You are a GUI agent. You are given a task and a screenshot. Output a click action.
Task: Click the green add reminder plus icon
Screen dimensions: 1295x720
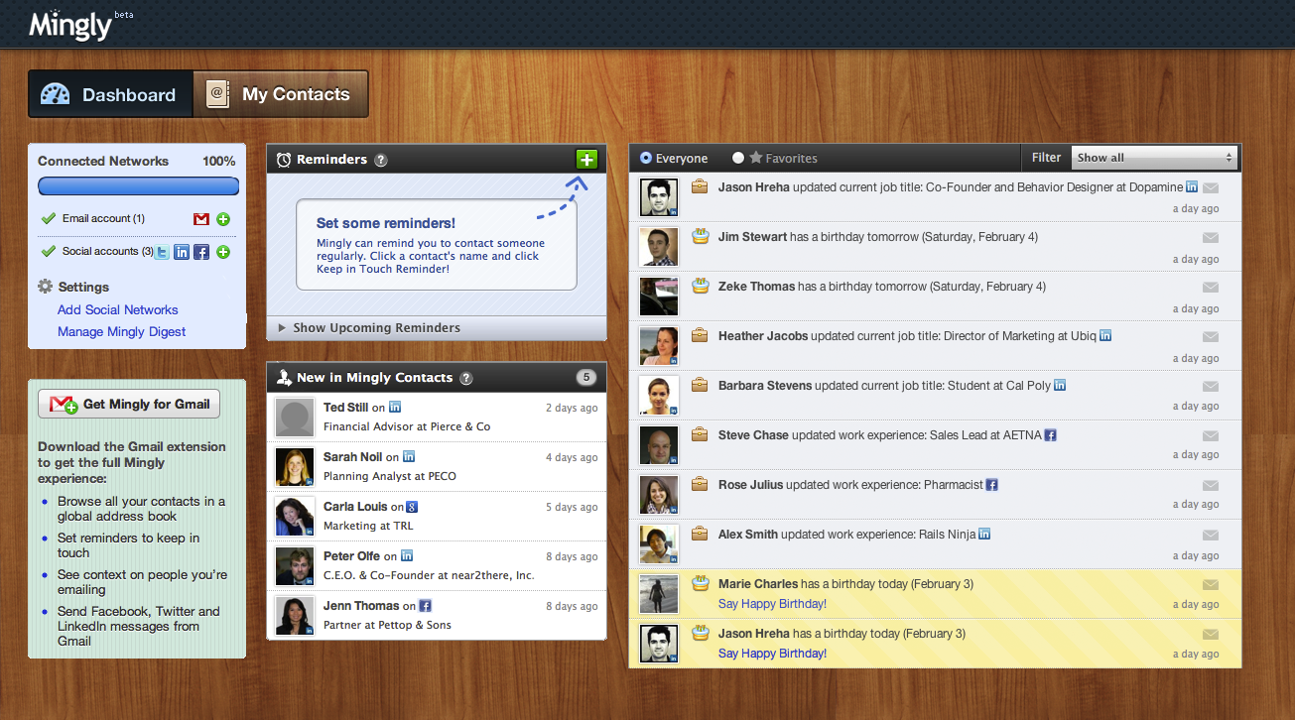[x=585, y=159]
